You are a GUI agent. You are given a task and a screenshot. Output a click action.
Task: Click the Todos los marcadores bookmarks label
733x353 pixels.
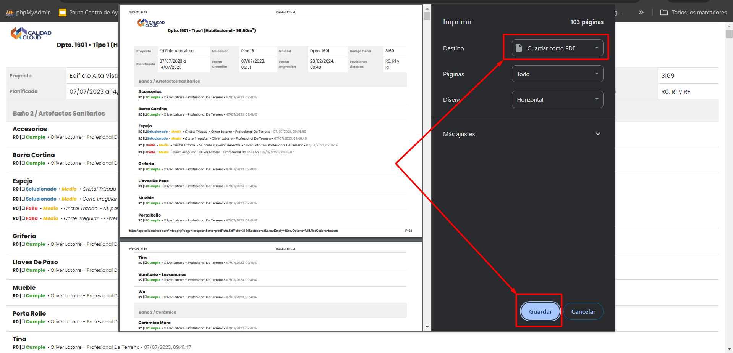click(x=699, y=13)
